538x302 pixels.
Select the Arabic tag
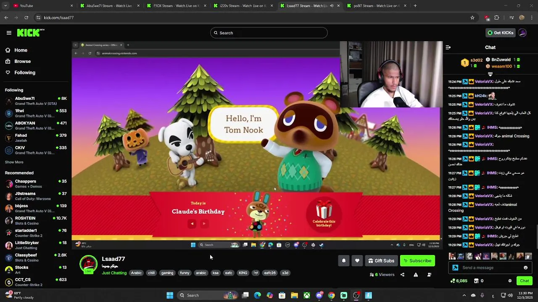click(136, 273)
